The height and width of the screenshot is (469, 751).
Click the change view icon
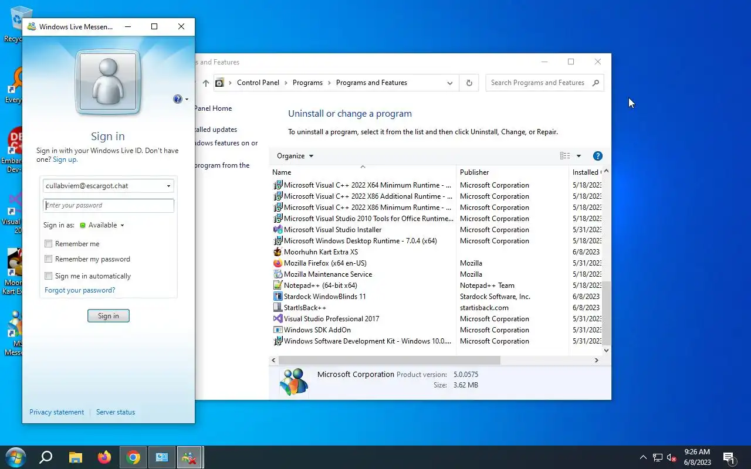(565, 156)
